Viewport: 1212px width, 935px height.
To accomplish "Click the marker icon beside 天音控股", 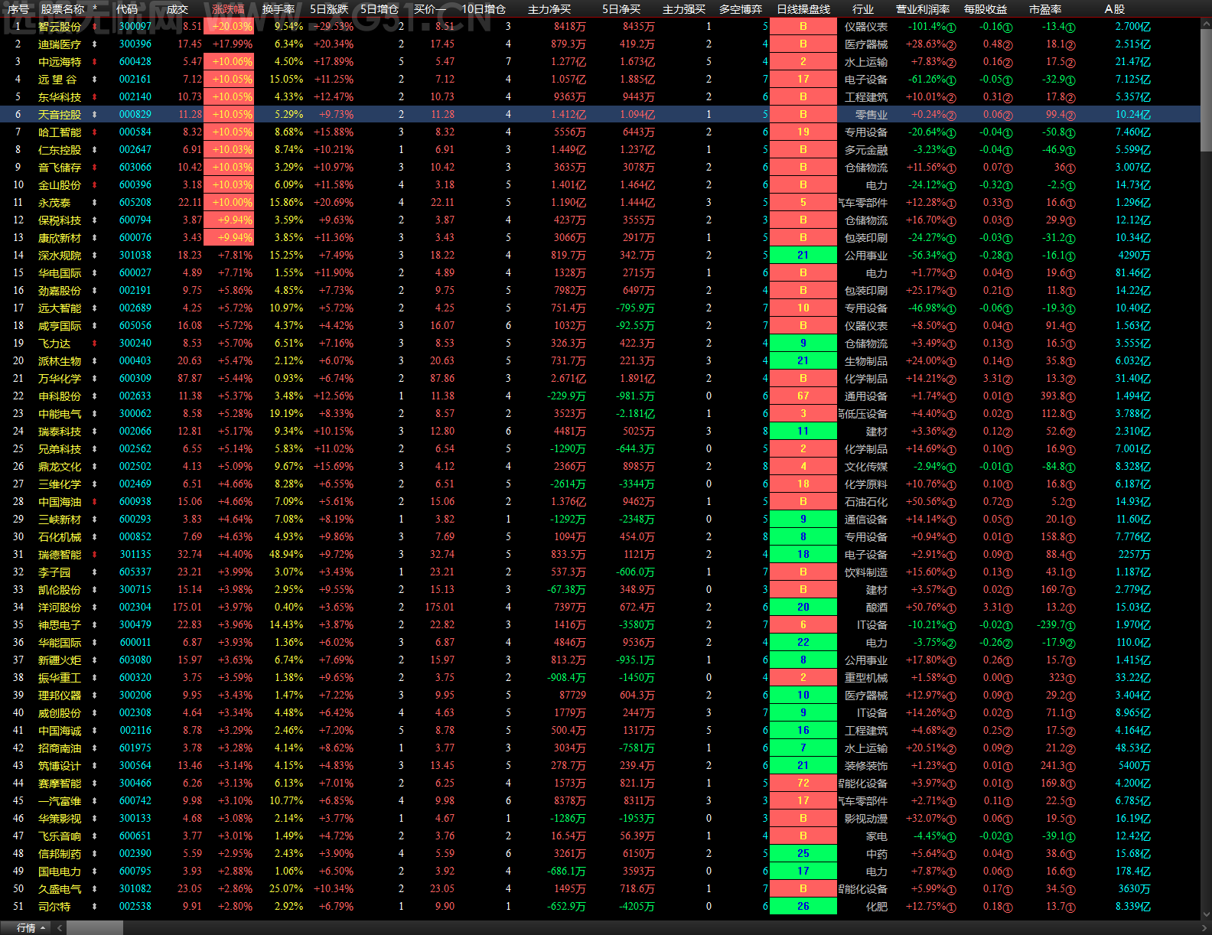I will tap(94, 115).
